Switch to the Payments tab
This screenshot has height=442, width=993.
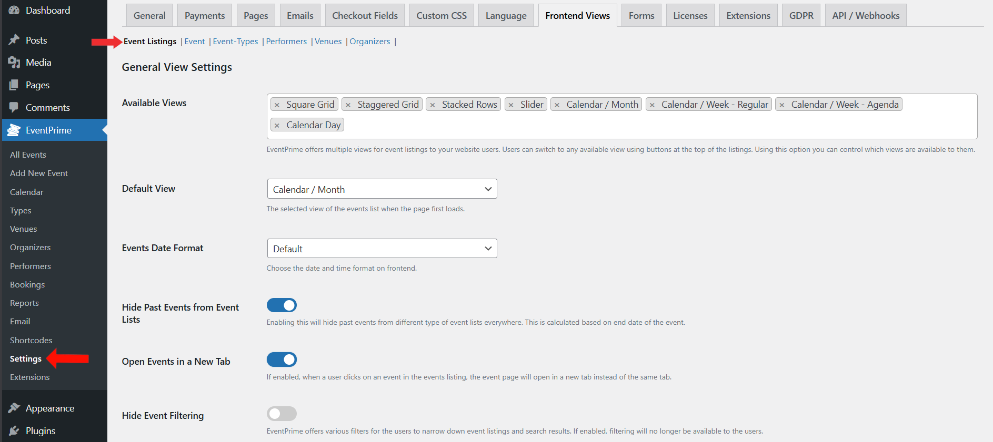pyautogui.click(x=204, y=16)
